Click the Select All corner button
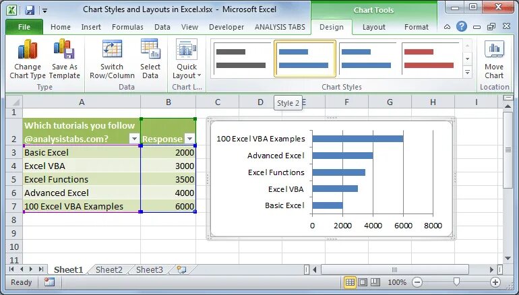The image size is (519, 295). (x=14, y=102)
